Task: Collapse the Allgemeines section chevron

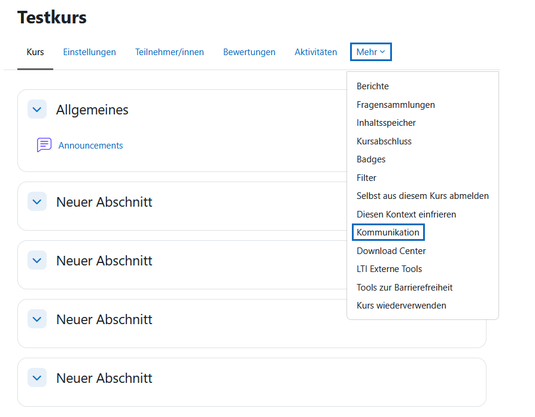Action: 37,110
